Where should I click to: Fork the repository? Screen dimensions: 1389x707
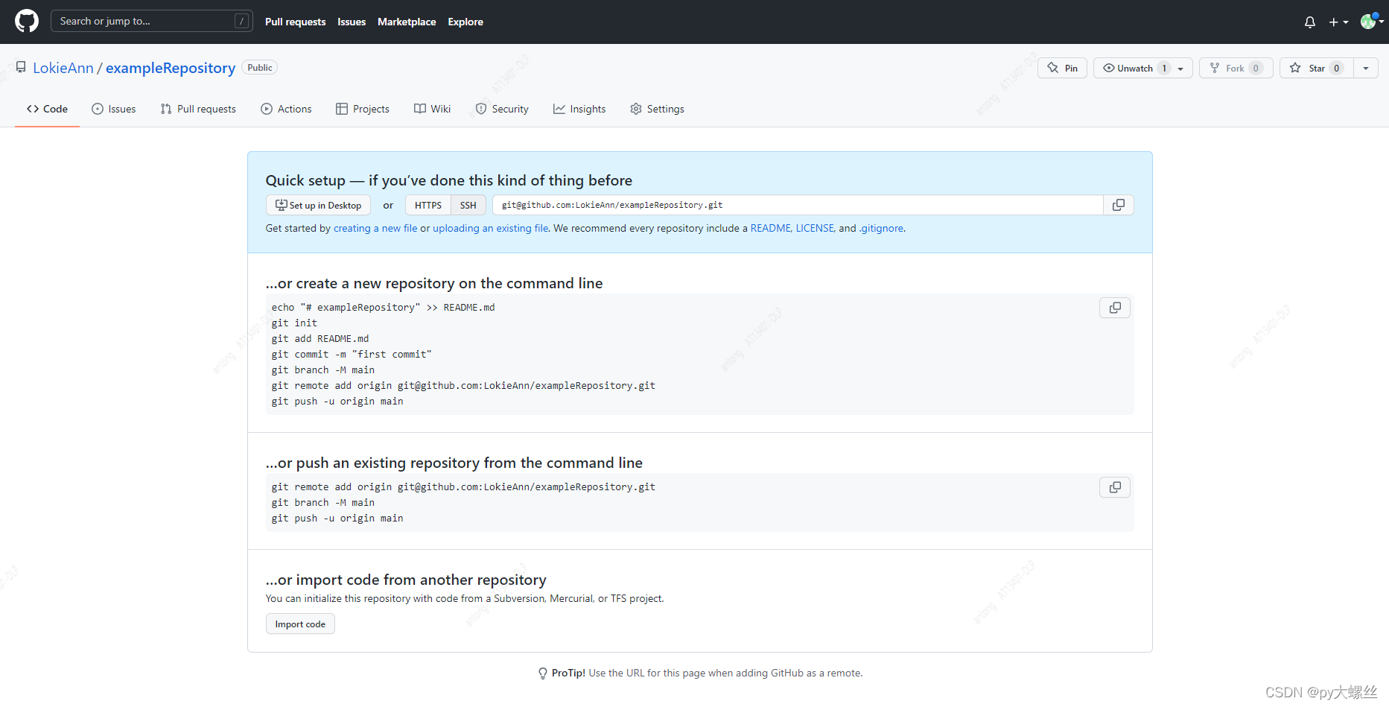click(x=1236, y=68)
